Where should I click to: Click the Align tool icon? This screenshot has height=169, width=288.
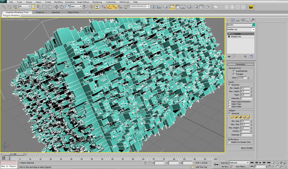tap(159, 7)
